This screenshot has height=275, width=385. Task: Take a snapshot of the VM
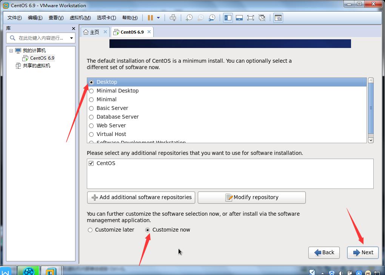click(189, 18)
